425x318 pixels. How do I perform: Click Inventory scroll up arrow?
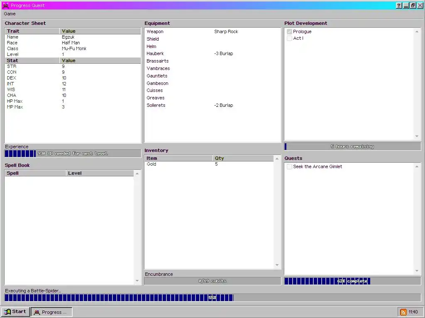(277, 159)
